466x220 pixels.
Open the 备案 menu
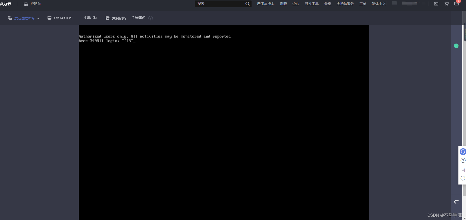pos(327,4)
